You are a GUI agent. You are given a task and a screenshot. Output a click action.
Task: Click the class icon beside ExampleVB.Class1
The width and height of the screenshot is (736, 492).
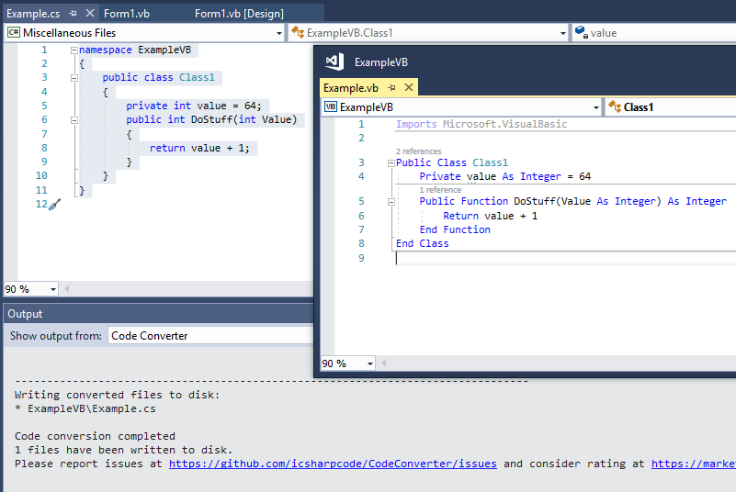pos(298,32)
